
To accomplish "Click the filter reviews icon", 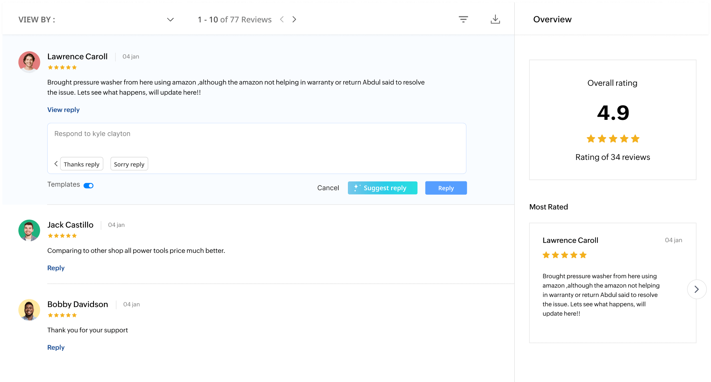I will pos(463,19).
